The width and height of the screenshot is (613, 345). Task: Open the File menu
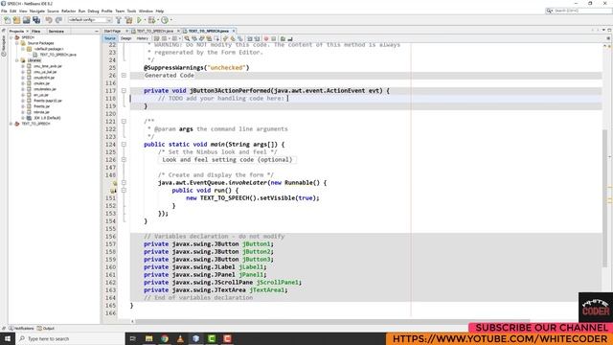(x=4, y=11)
